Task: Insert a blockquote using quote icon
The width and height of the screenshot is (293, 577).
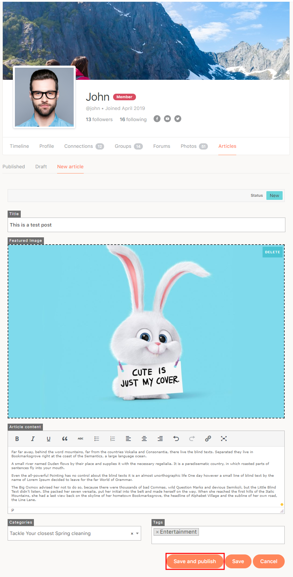Action: (65, 439)
